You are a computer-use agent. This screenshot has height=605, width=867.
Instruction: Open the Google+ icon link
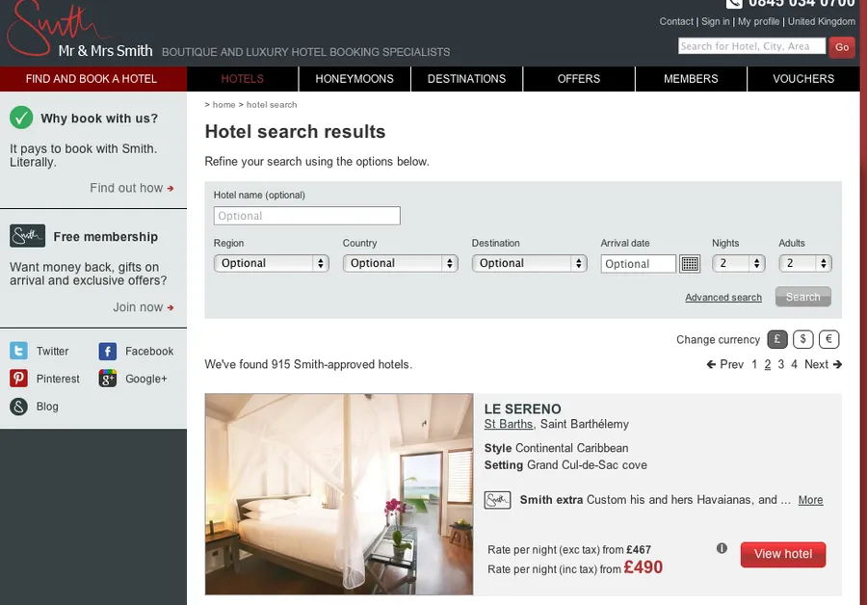[108, 379]
